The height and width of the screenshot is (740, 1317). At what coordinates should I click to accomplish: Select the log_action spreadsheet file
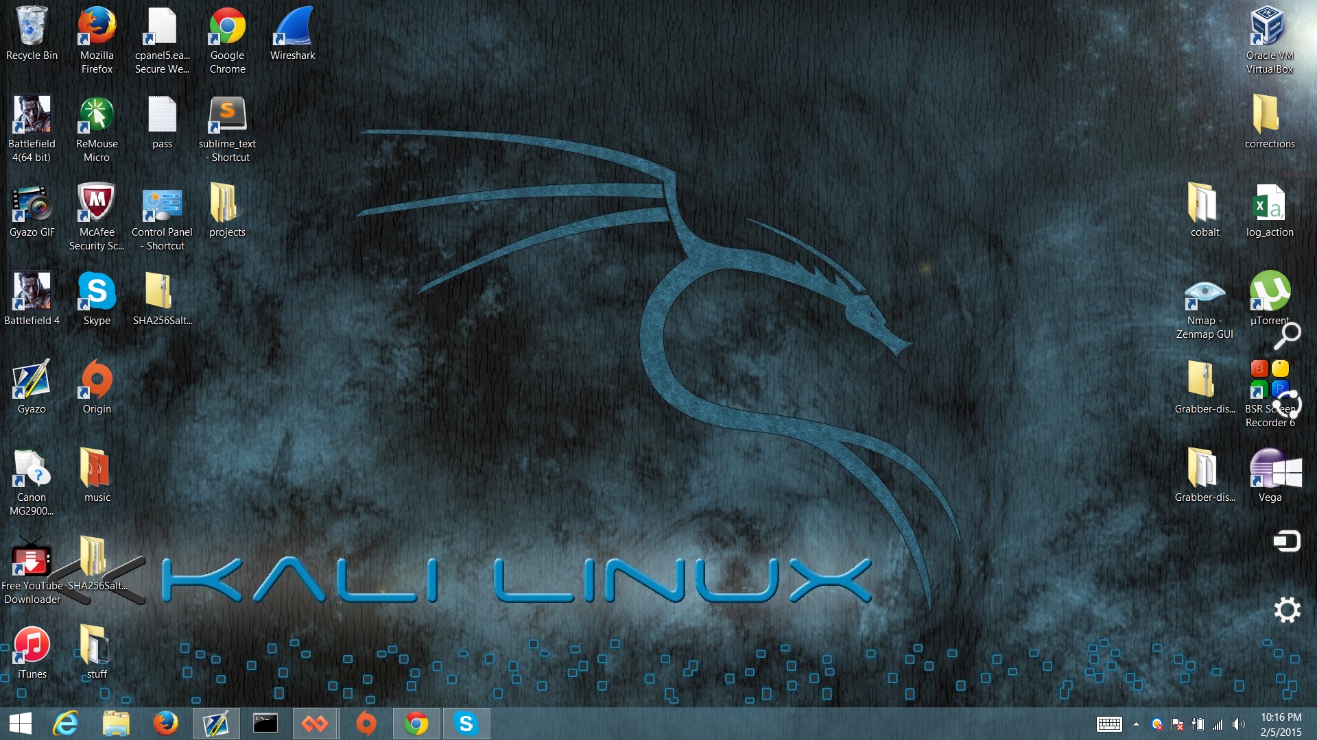1270,210
